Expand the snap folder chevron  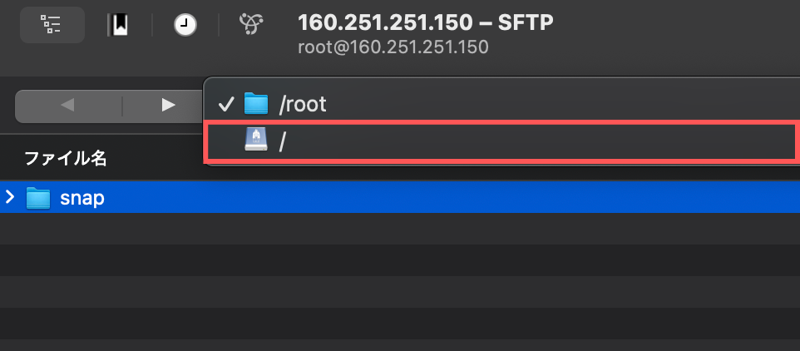[10, 198]
